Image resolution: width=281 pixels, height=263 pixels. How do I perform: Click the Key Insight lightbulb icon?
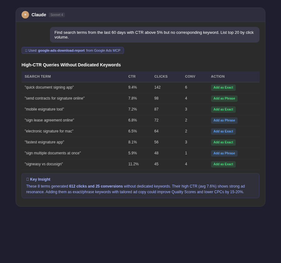click(27, 179)
